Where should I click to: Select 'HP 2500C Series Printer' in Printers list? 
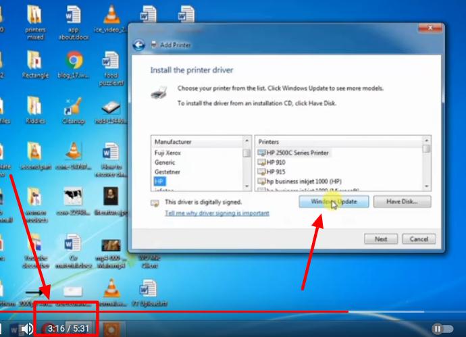[294, 153]
